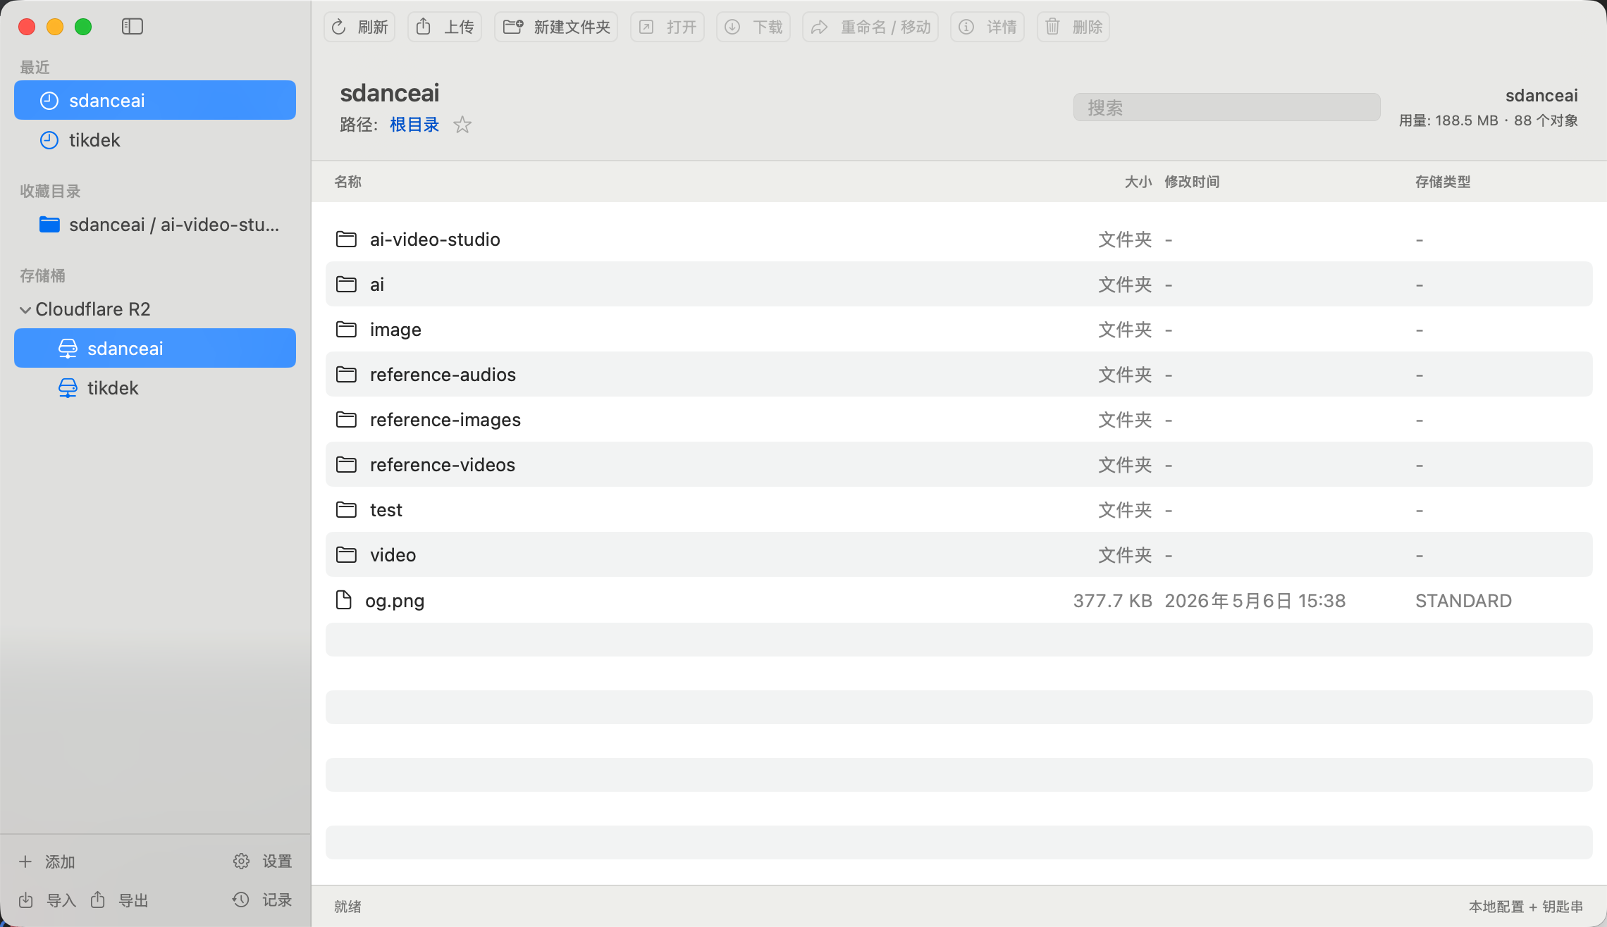
Task: Click the Rename/Move (重命名 / 移动) button
Action: tap(870, 27)
